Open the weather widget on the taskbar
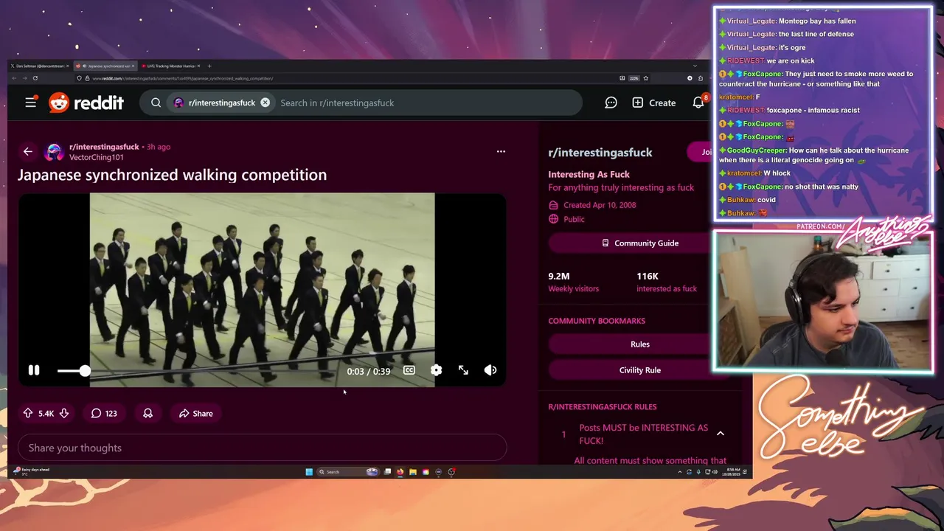This screenshot has width=944, height=531. [x=31, y=471]
